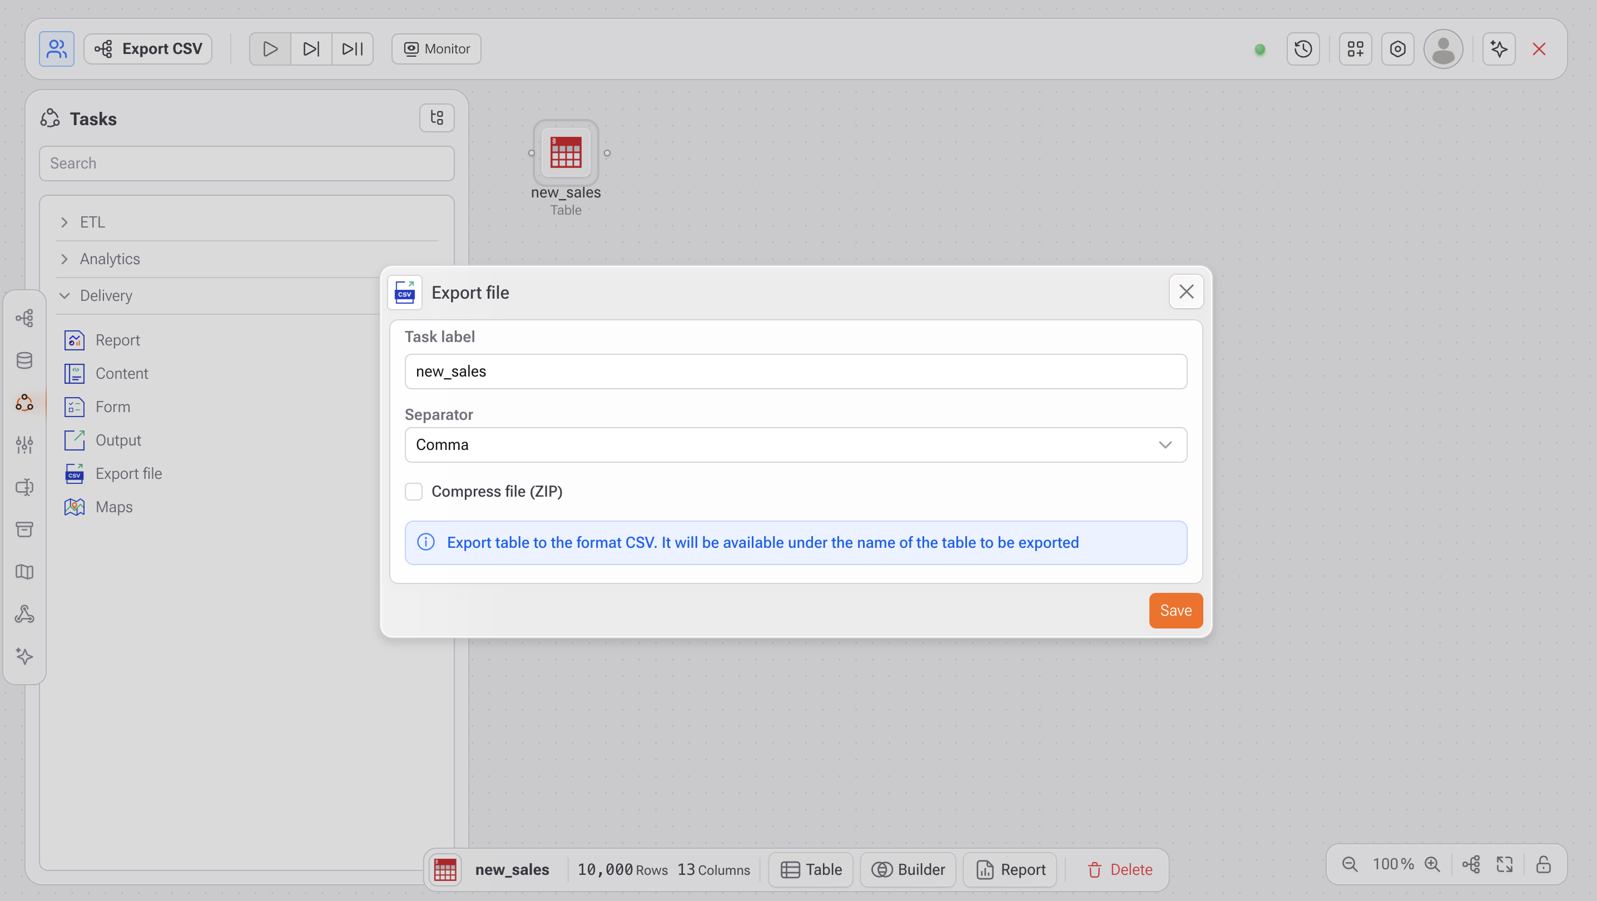The image size is (1597, 901).
Task: Click the fit-to-screen expand icon
Action: [x=1505, y=864]
